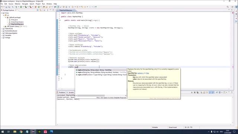Open Package Explorer View Menu

tap(48, 10)
